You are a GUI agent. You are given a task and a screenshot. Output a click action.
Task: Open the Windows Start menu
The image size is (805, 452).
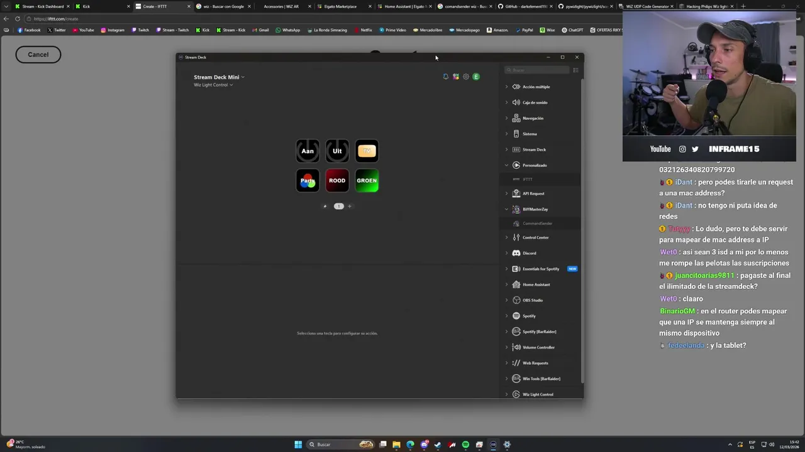298,444
